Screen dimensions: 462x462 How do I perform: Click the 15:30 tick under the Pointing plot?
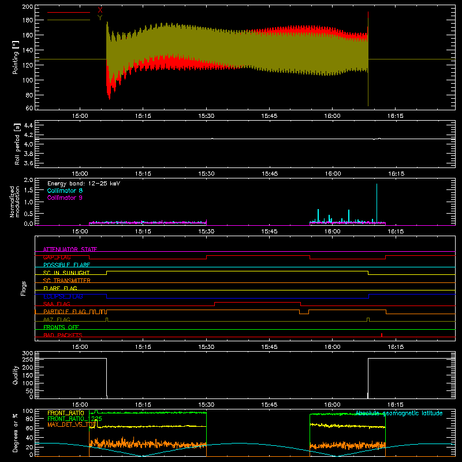pyautogui.click(x=206, y=116)
